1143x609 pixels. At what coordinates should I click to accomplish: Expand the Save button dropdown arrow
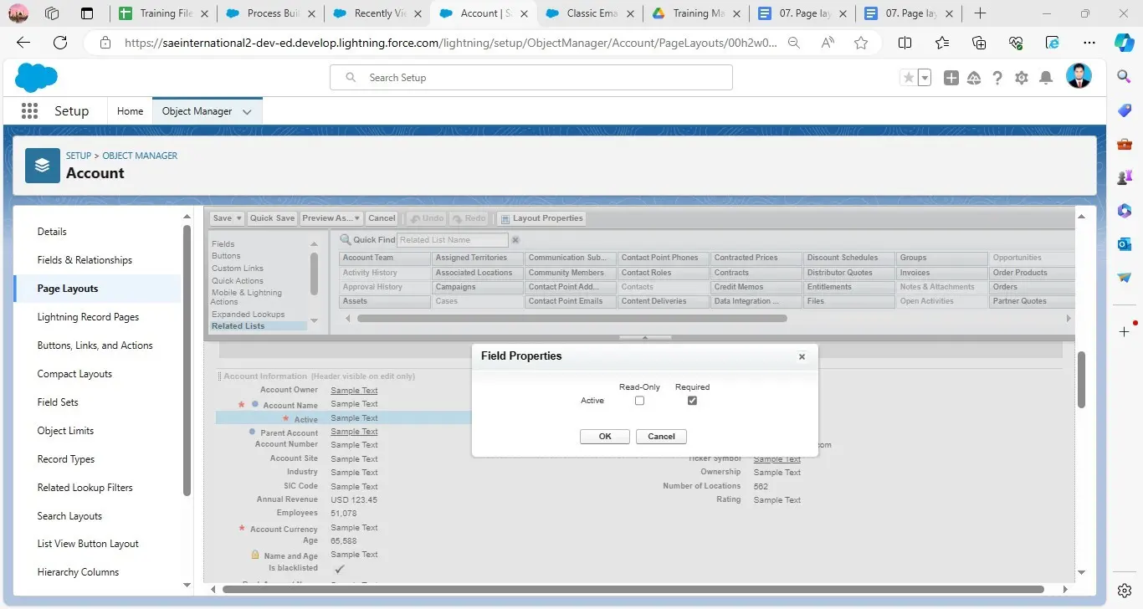[x=238, y=218]
